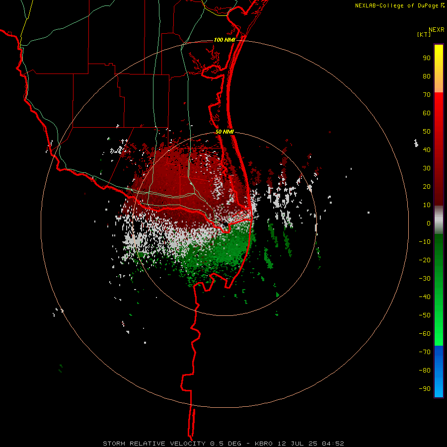Click the 50 value on velocity scale
The image size is (447, 447).
pyautogui.click(x=427, y=132)
